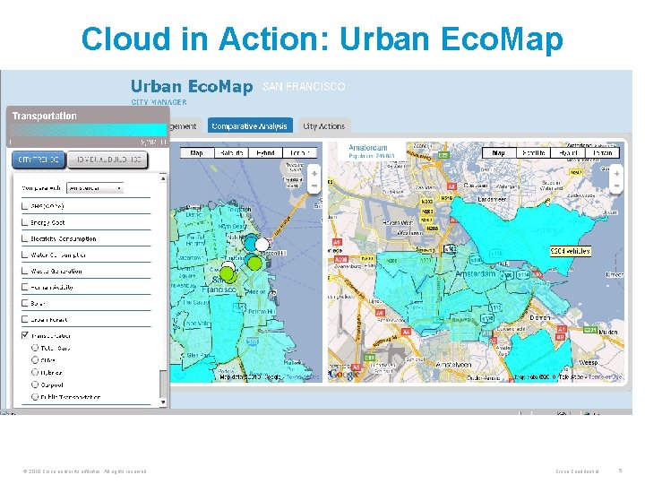
Task: Zoom in on the Amsterdam map
Action: point(616,173)
